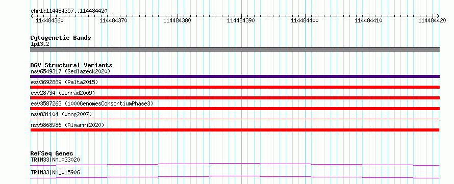454x184 pixels.
Task: Click the red esv3692869 variant bar
Action: (x=235, y=87)
